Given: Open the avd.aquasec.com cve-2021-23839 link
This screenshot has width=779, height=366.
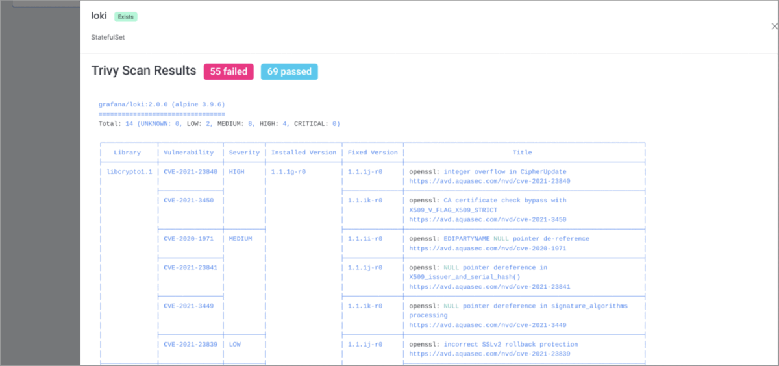Looking at the screenshot, I should coord(489,354).
